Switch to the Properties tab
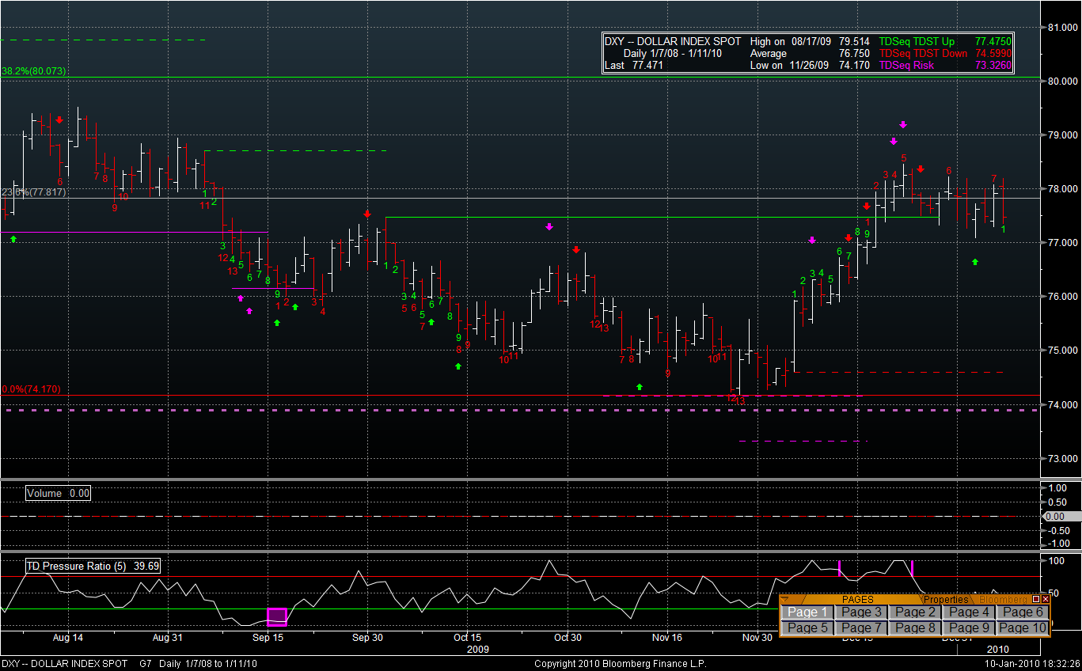This screenshot has width=1082, height=671. (x=946, y=600)
